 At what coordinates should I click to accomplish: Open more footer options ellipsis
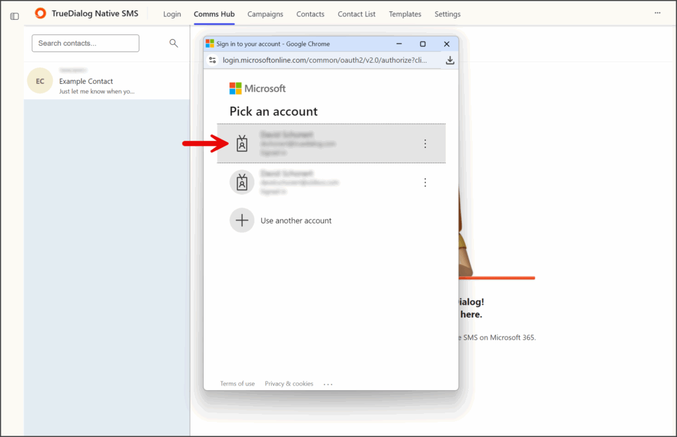tap(328, 384)
